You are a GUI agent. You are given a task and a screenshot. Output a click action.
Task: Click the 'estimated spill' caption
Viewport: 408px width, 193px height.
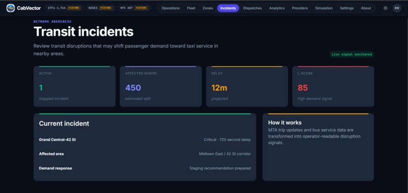pos(138,99)
